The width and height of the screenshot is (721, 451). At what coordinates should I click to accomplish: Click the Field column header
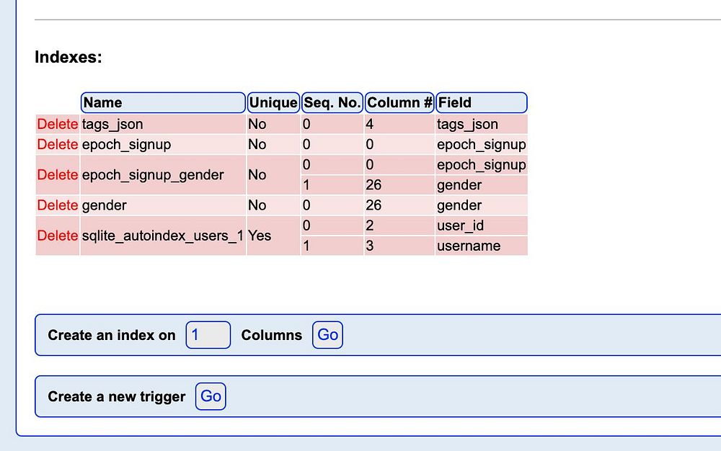481,102
